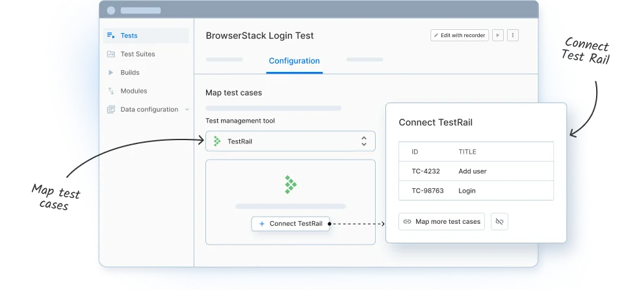Click the Data configuration icon
Image resolution: width=637 pixels, height=290 pixels.
pos(110,110)
